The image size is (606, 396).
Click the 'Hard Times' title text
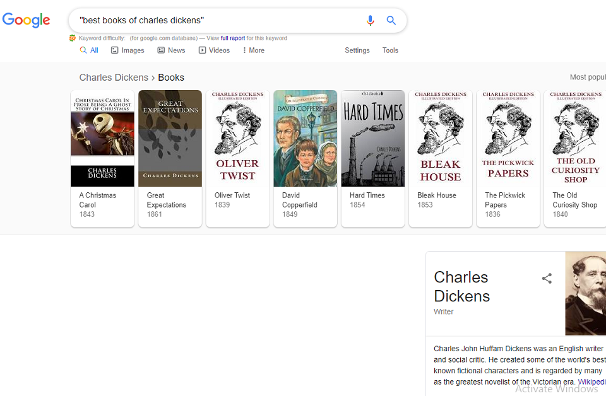tap(367, 195)
